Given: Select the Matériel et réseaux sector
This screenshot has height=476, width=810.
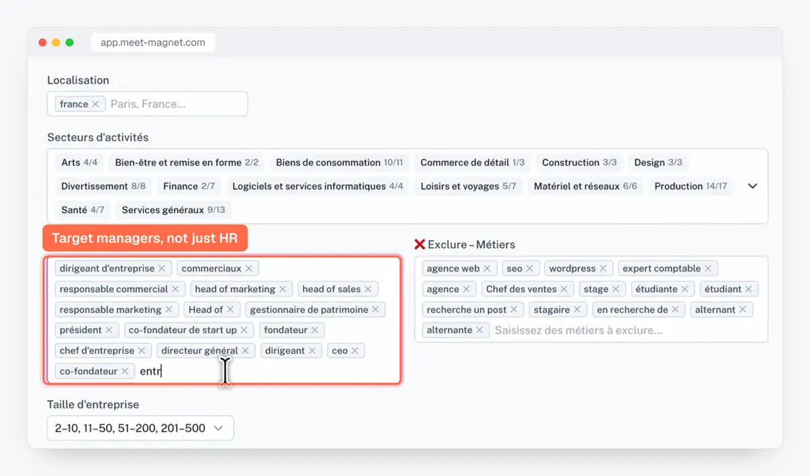Looking at the screenshot, I should click(x=585, y=186).
